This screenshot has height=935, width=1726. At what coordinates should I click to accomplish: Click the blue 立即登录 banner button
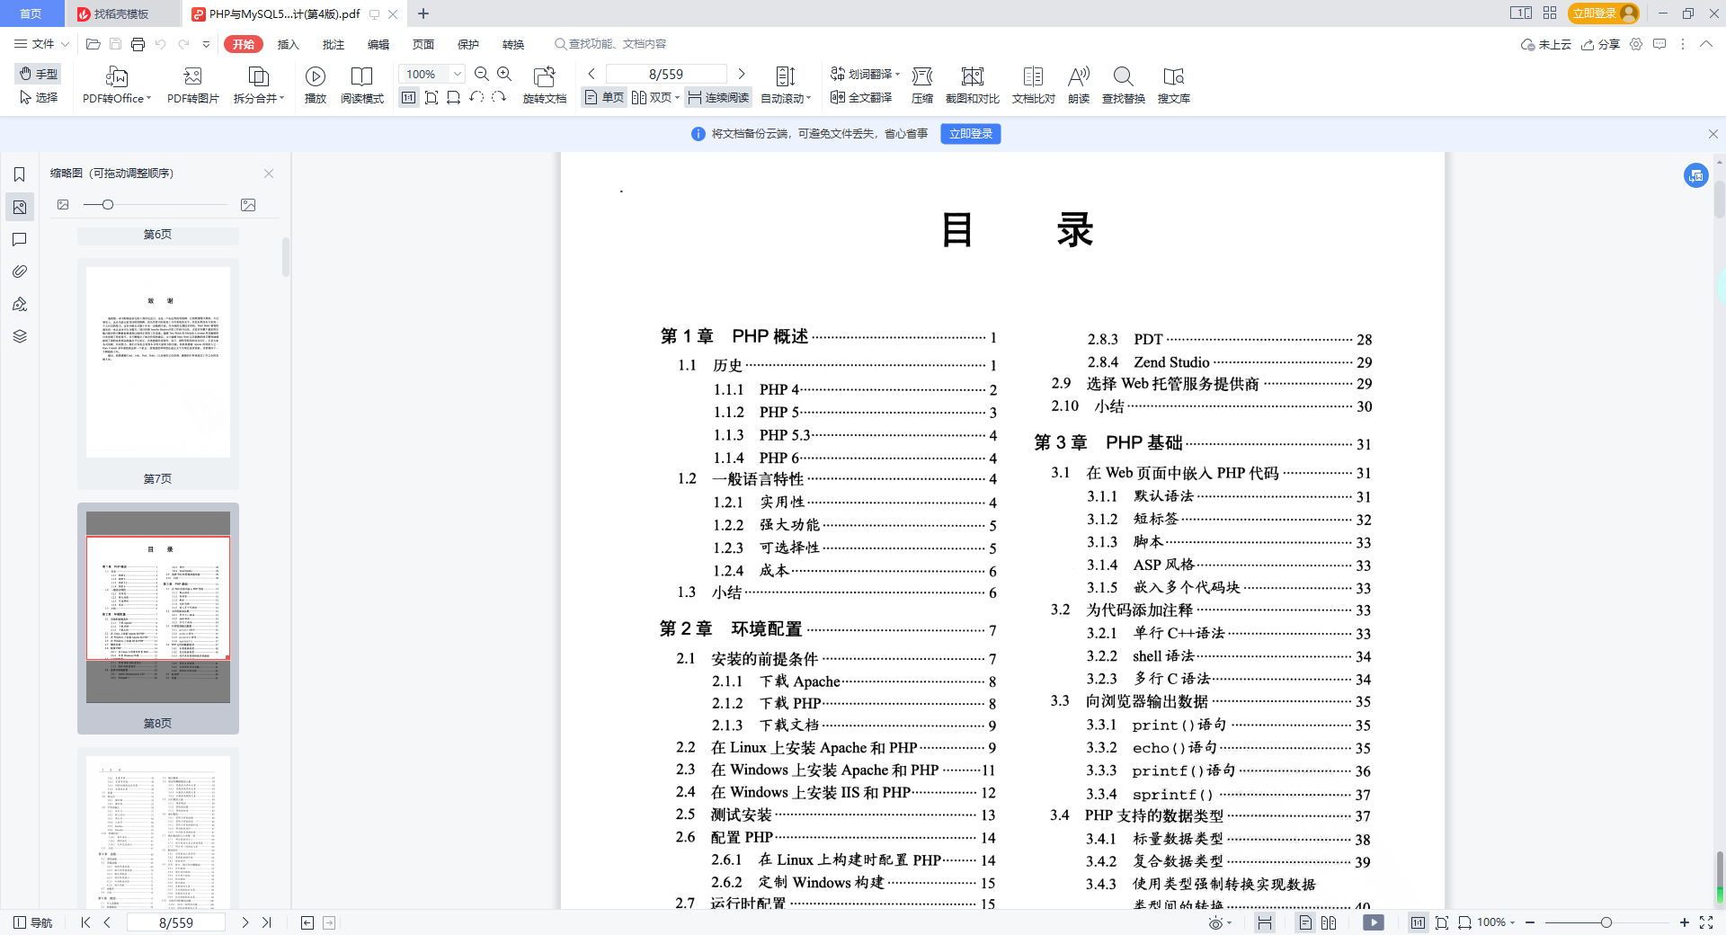tap(970, 134)
